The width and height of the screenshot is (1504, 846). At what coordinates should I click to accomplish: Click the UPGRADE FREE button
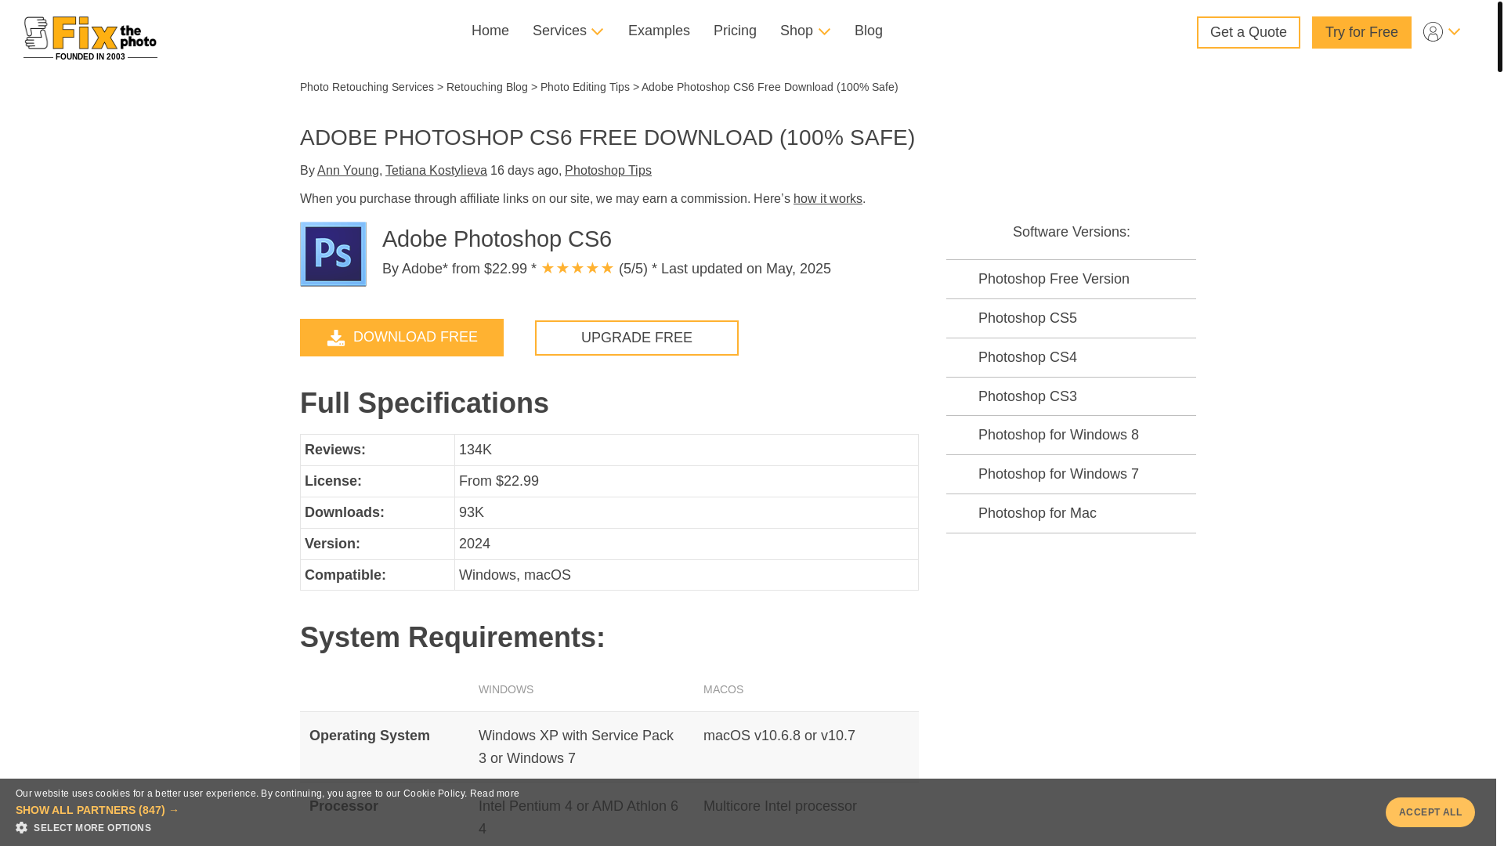637,338
